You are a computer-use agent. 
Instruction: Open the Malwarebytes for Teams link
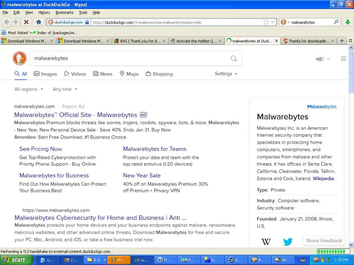(x=155, y=149)
